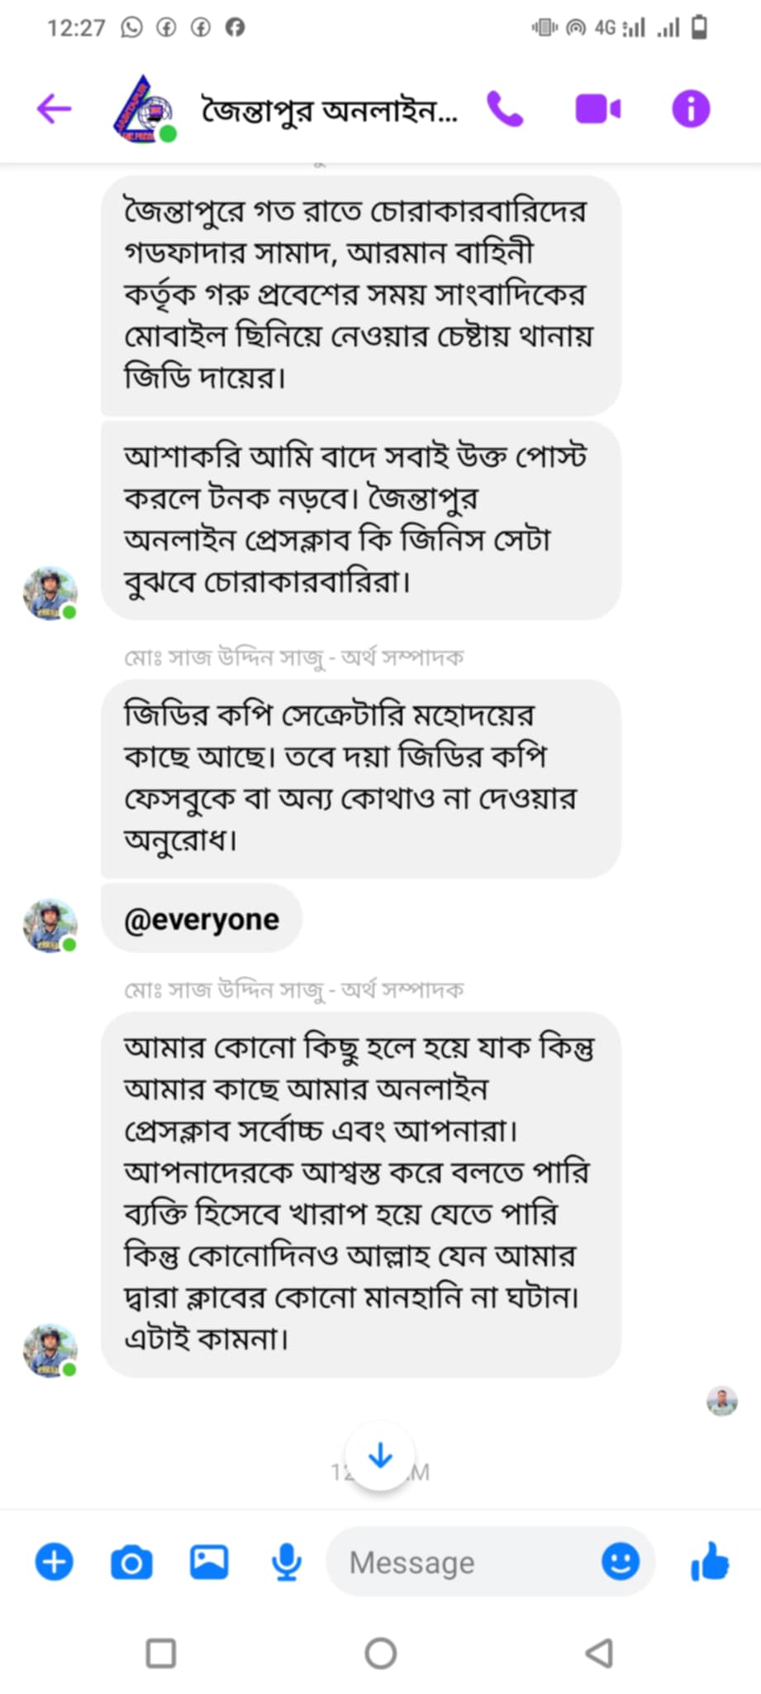The height and width of the screenshot is (1694, 761).
Task: Jump to latest messages with the down arrow
Action: (x=380, y=1456)
